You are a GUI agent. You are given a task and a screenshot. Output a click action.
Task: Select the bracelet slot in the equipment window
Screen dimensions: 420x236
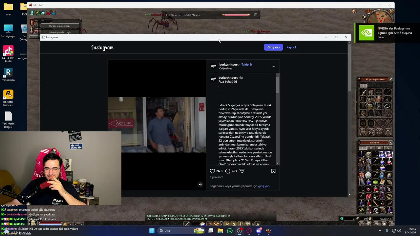tap(387, 107)
